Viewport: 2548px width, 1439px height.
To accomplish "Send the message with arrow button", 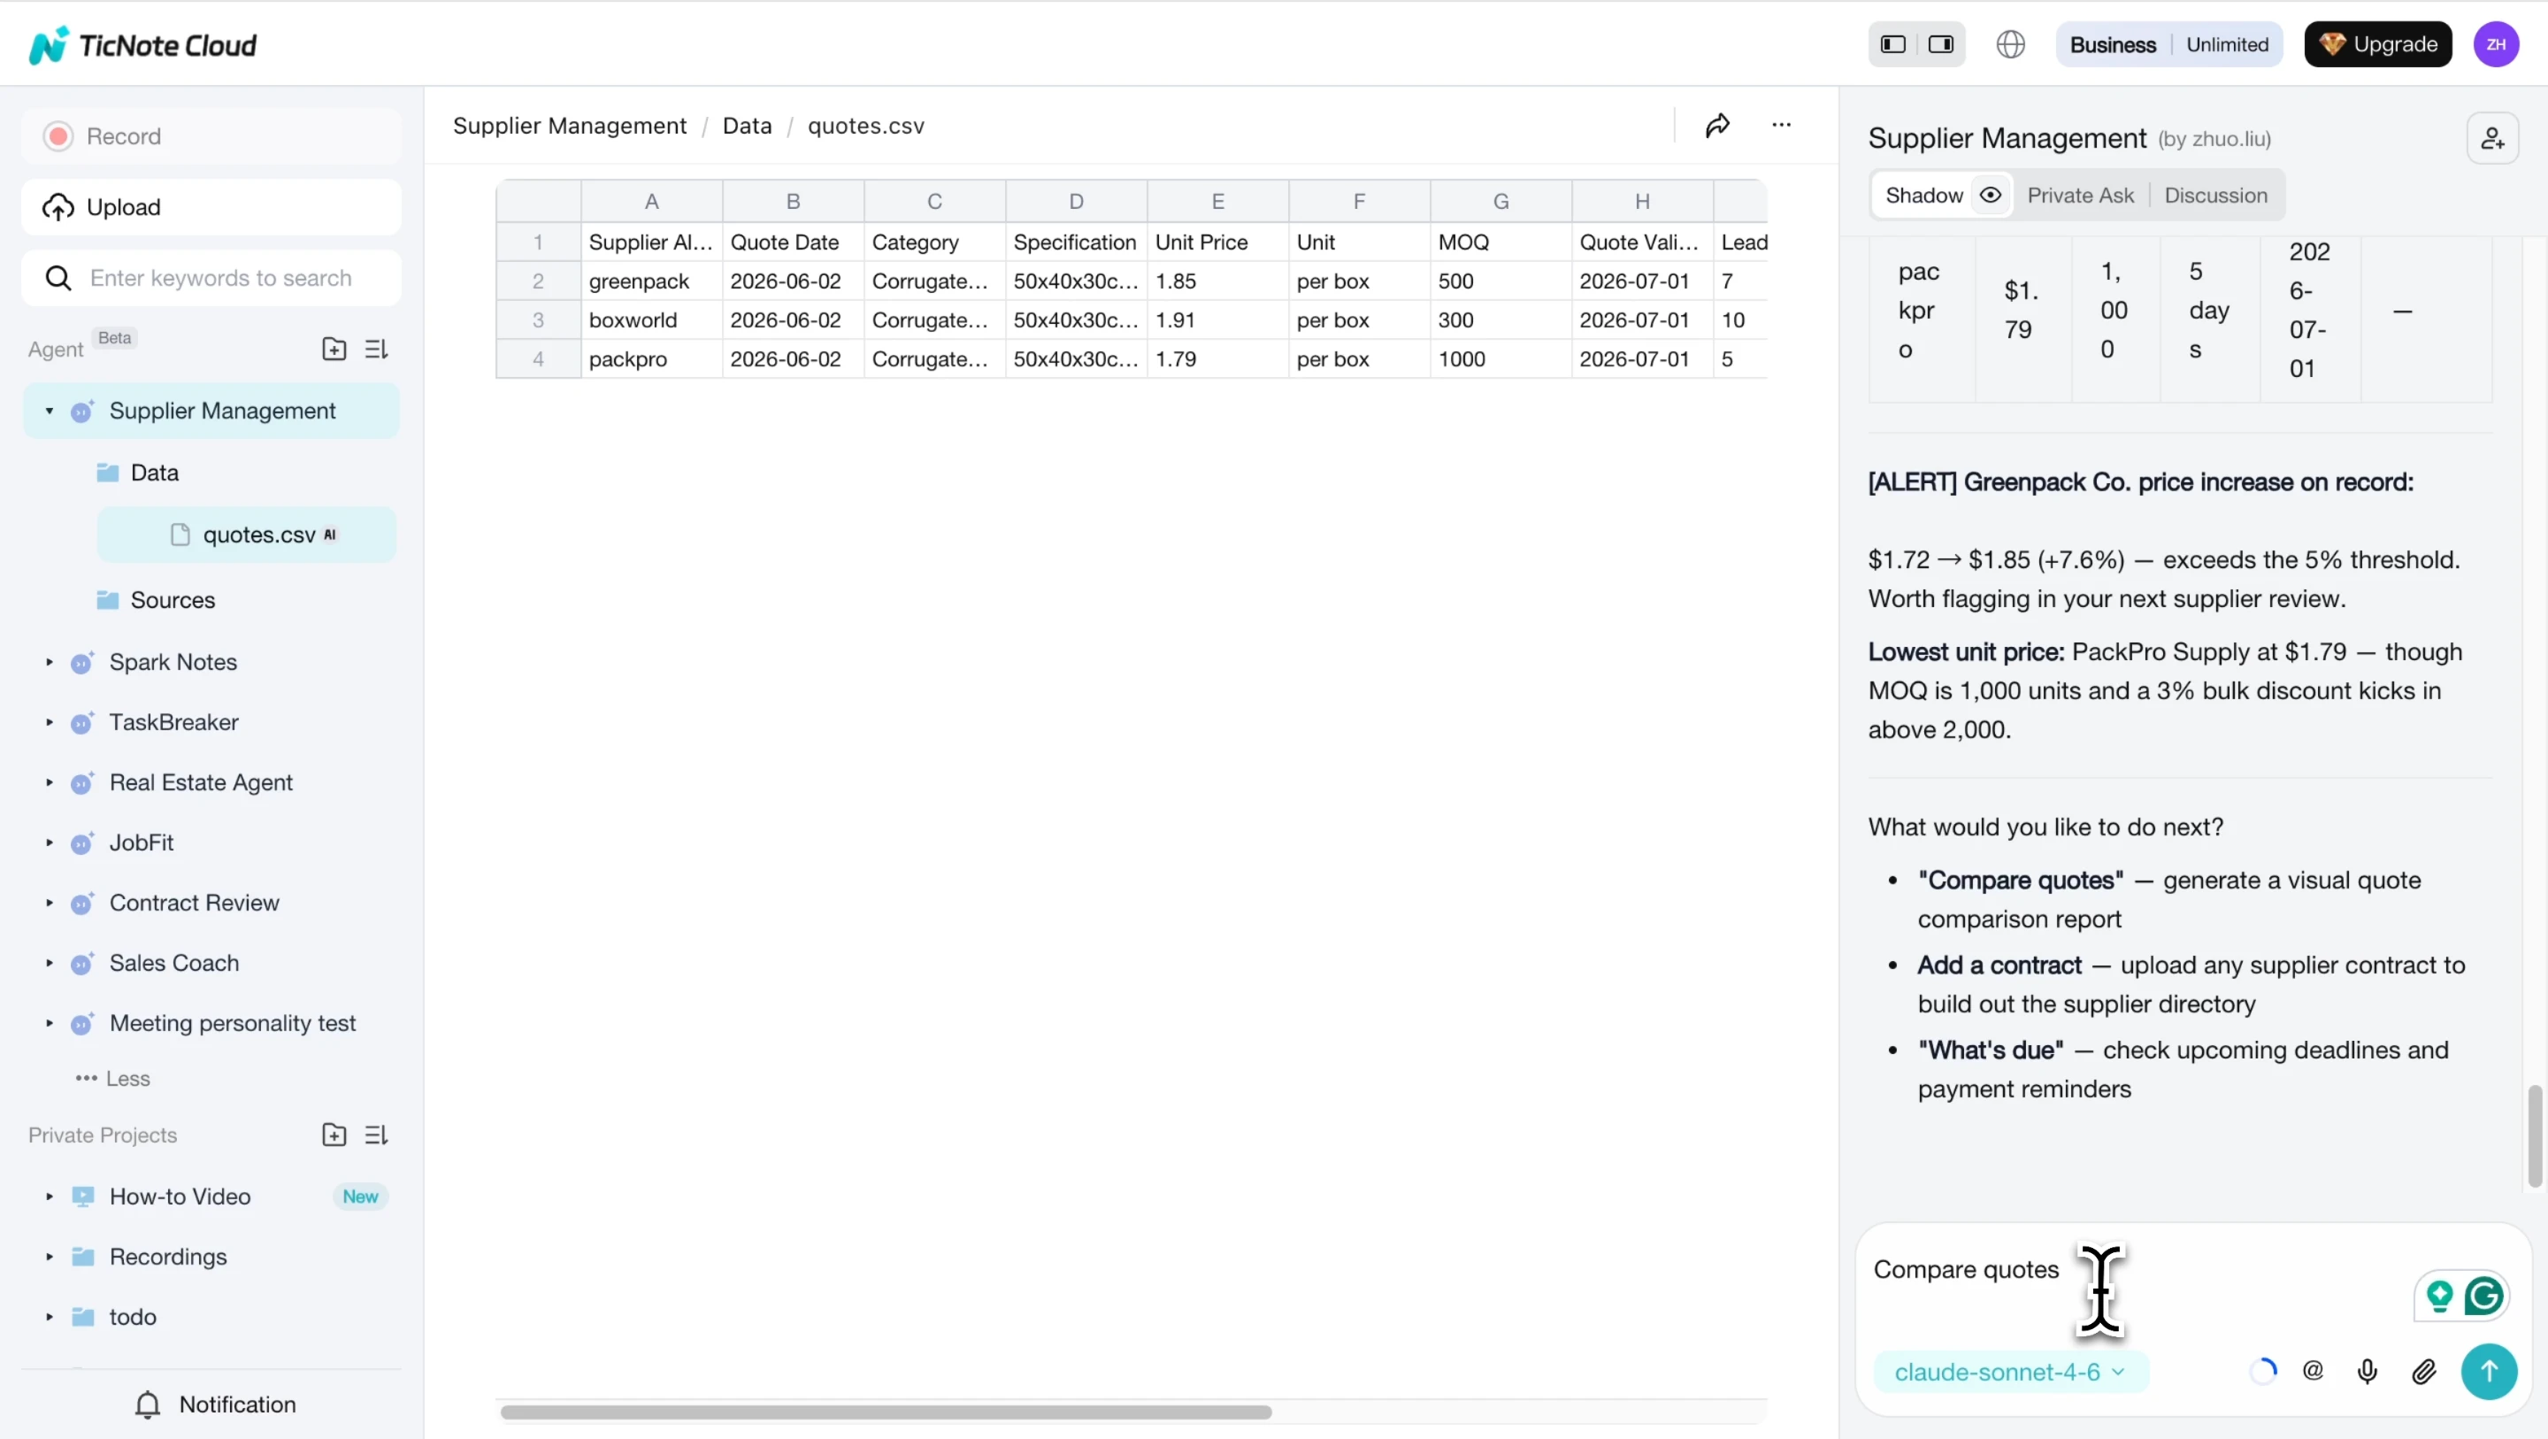I will tap(2489, 1371).
